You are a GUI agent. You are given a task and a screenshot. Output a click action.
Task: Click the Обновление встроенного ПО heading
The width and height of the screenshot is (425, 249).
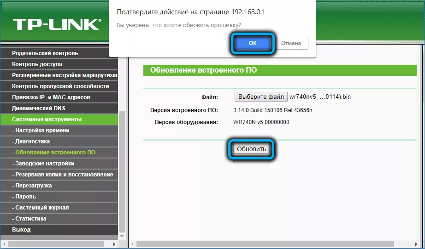204,70
